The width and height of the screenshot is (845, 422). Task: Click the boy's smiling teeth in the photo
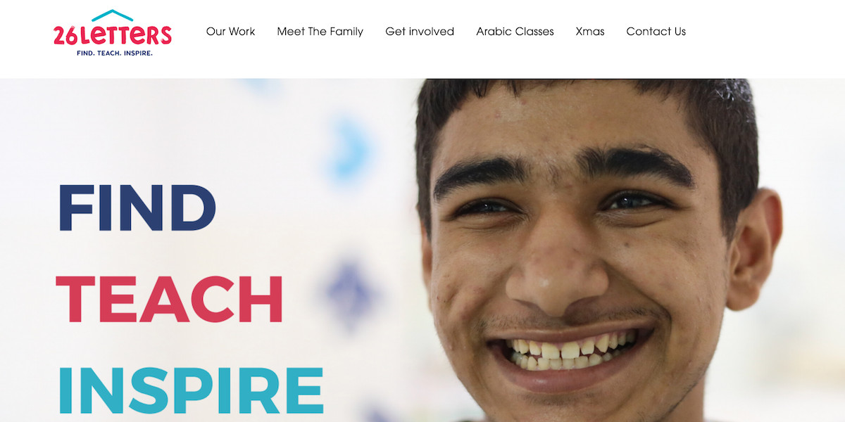click(570, 351)
